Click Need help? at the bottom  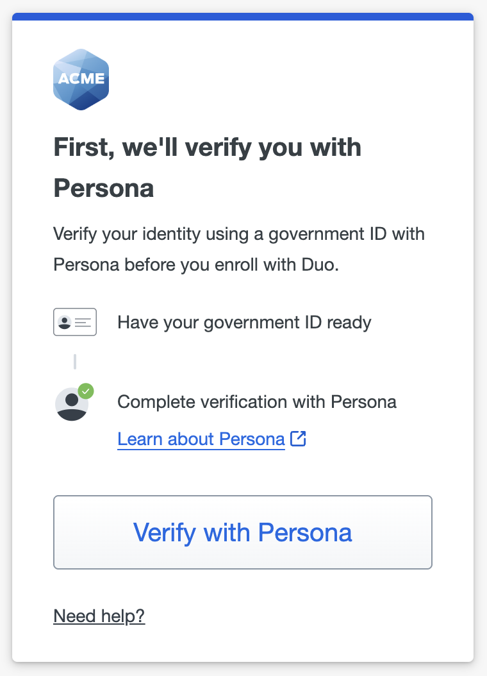[99, 616]
